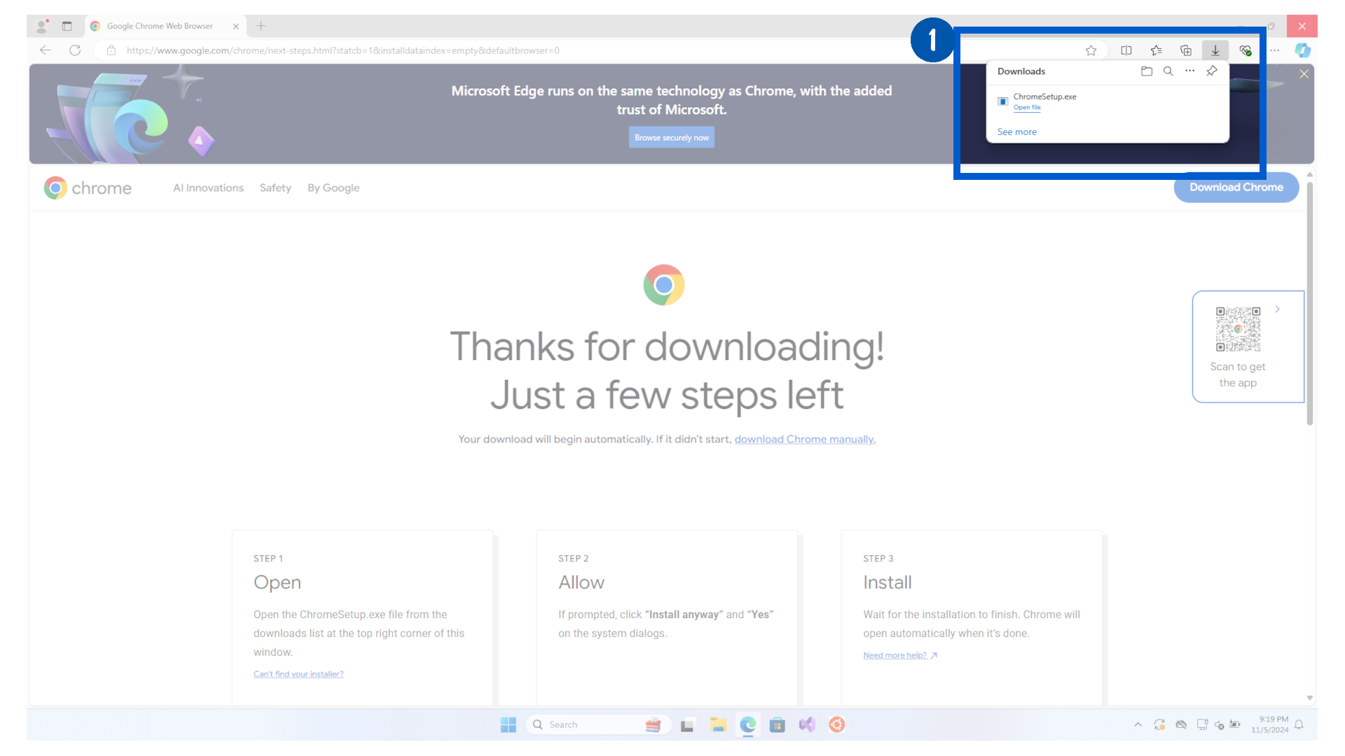Open the Downloads icon in Edge toolbar
Image resolution: width=1345 pixels, height=756 pixels.
coord(1215,50)
